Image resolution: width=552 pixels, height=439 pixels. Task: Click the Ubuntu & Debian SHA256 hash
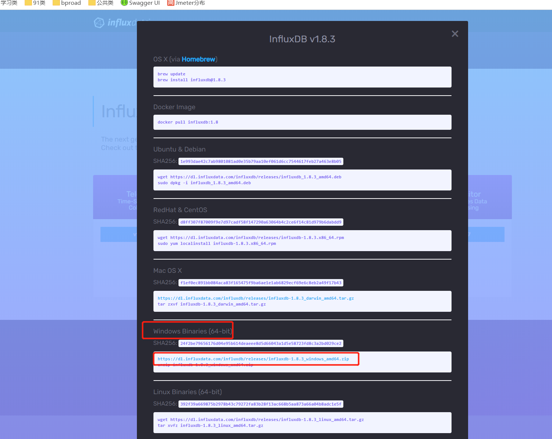[261, 161]
